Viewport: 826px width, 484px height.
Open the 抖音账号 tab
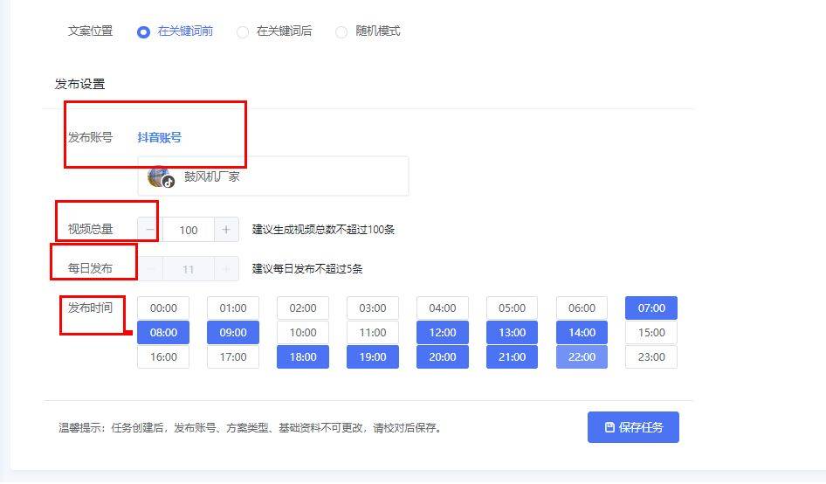160,138
